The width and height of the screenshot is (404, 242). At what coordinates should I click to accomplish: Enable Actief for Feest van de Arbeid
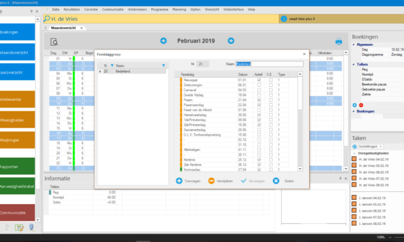pyautogui.click(x=259, y=110)
